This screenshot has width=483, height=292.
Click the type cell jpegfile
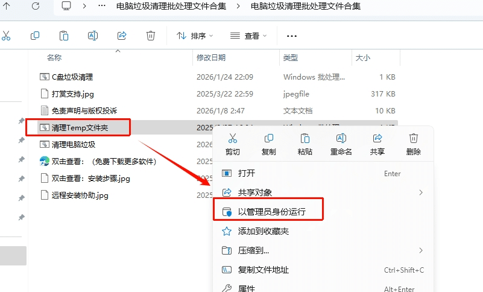[296, 94]
